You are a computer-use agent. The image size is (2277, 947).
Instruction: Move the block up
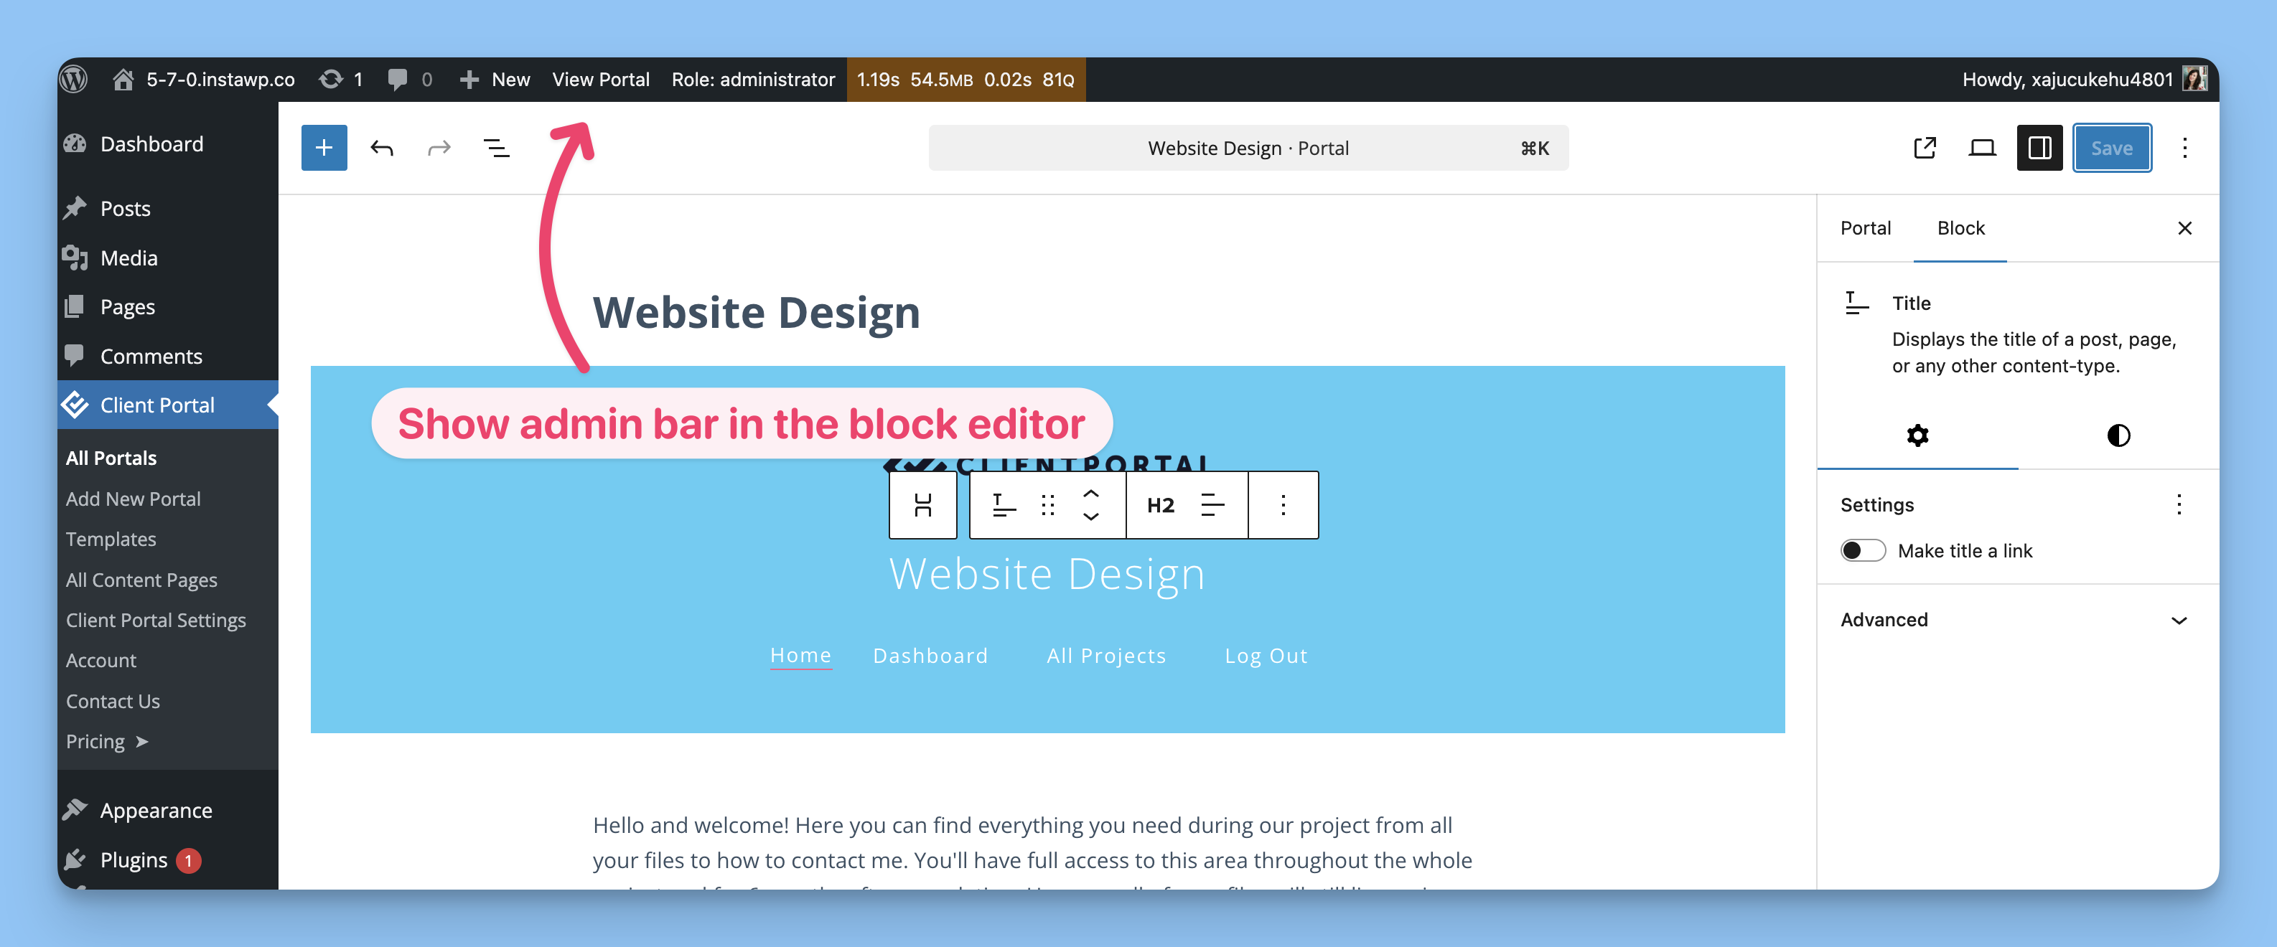[1091, 493]
